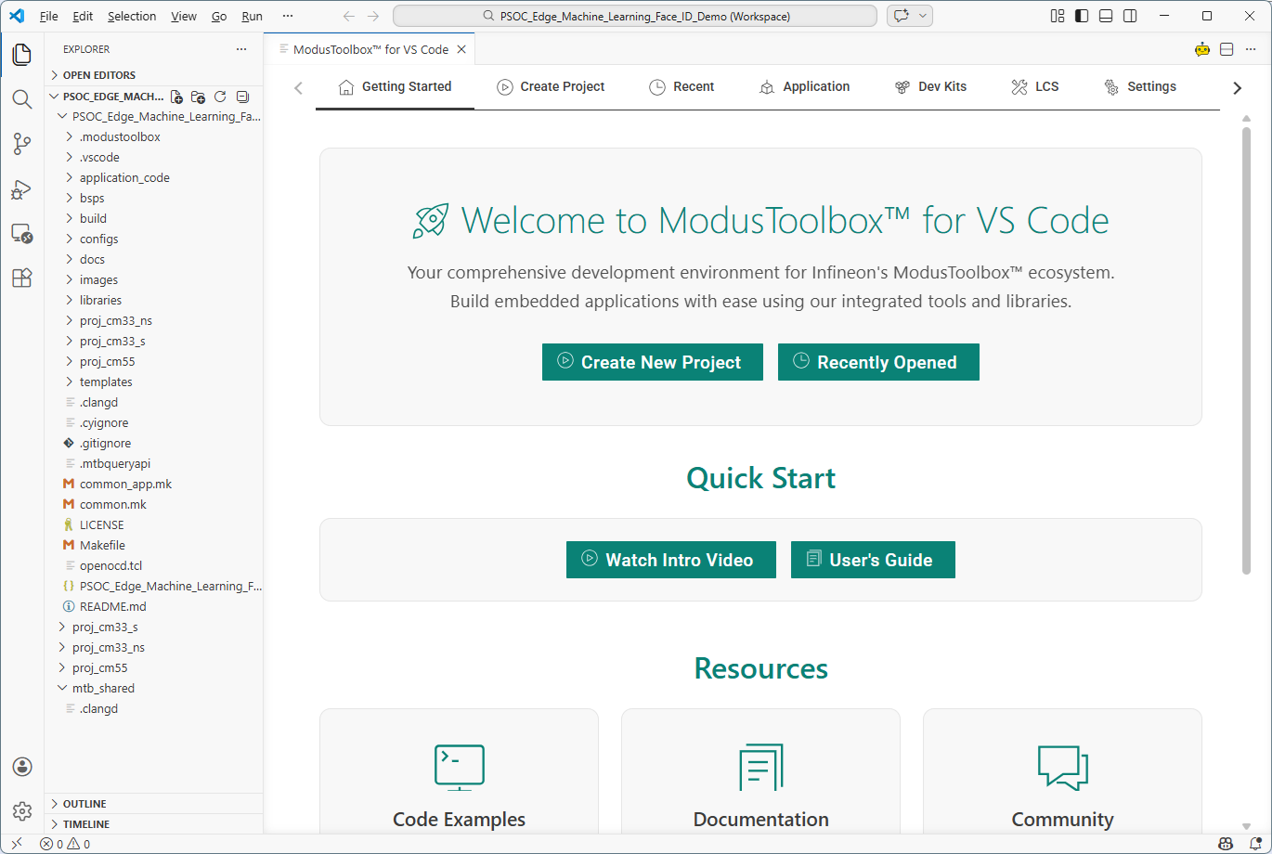The height and width of the screenshot is (854, 1272).
Task: Open the Source Control view
Action: 22,144
